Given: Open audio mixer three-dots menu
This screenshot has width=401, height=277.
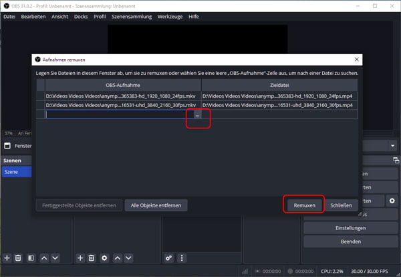Looking at the screenshot, I should click(x=182, y=258).
